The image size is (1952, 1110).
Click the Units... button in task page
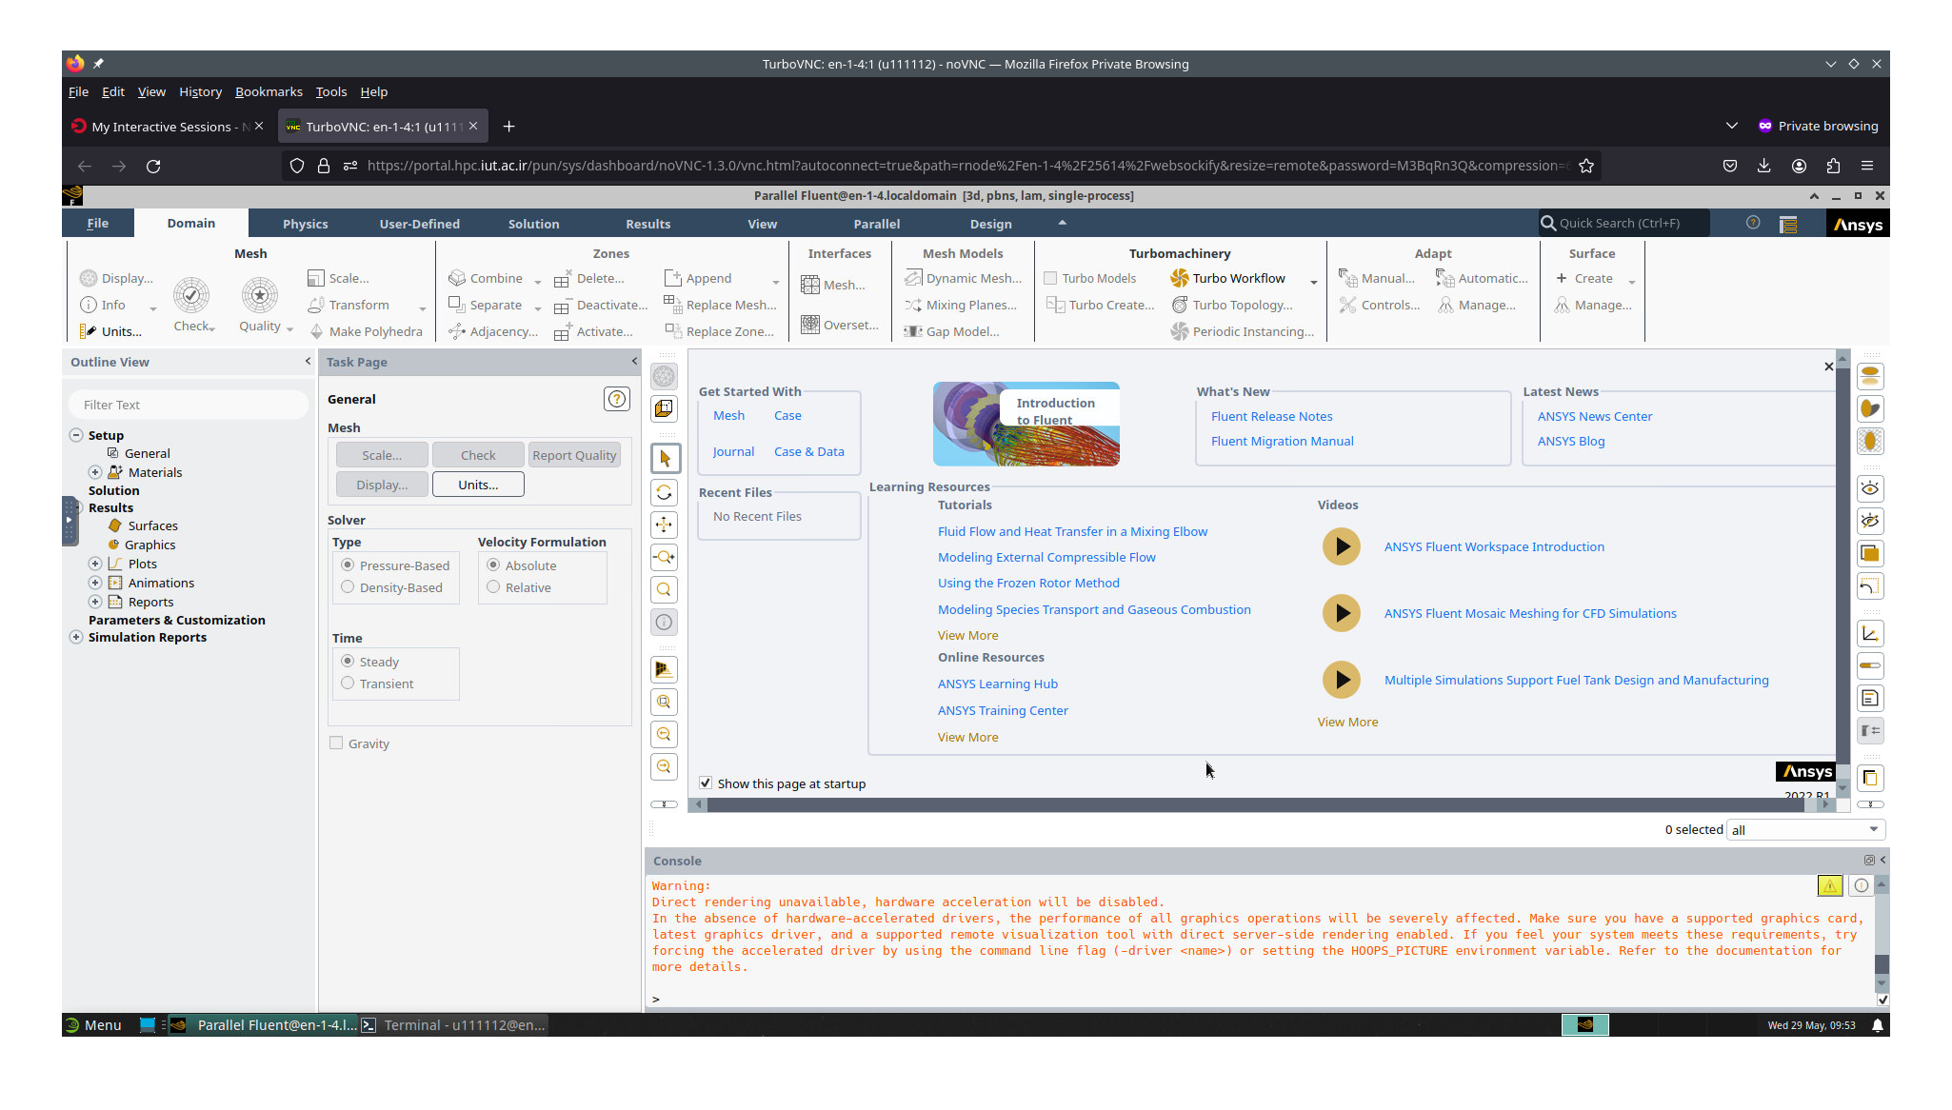coord(478,485)
